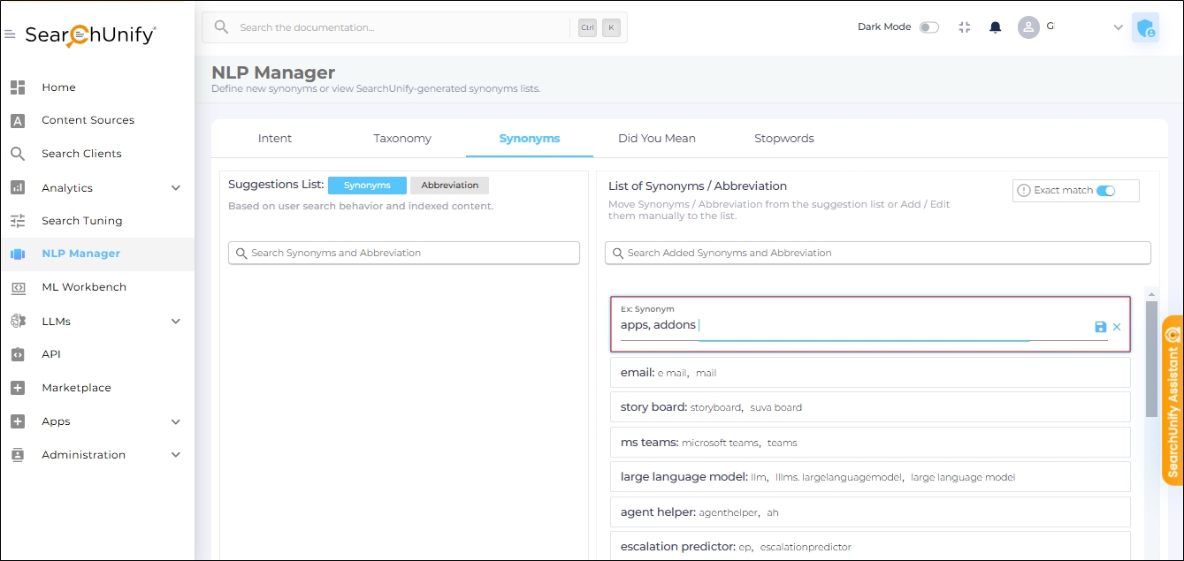Open the notifications bell icon

click(x=995, y=27)
